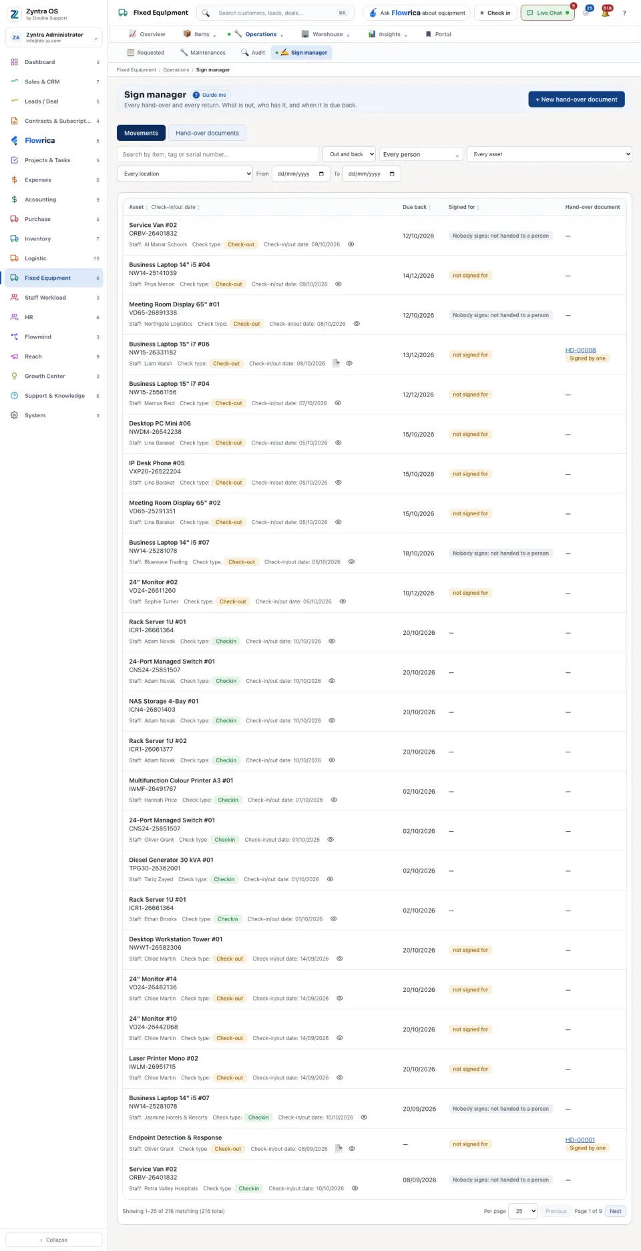Click the help question mark icon
This screenshot has height=1251, width=641.
point(624,13)
